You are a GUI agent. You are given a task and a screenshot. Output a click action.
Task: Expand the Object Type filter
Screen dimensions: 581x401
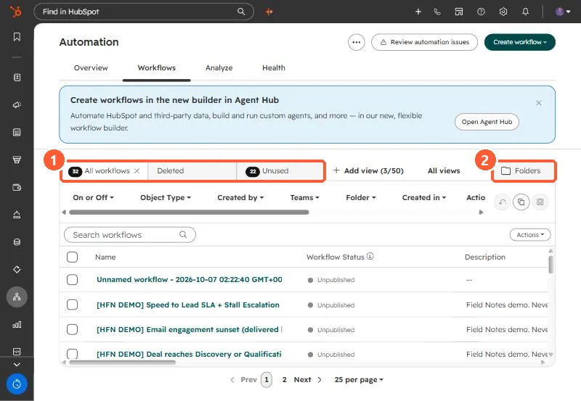pyautogui.click(x=166, y=197)
